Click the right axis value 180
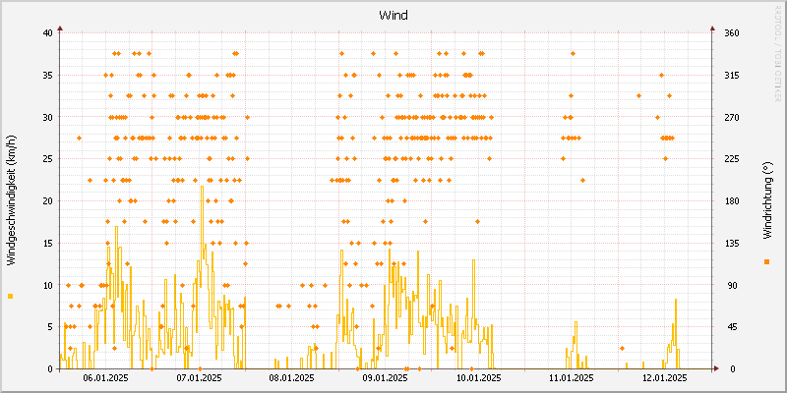The width and height of the screenshot is (787, 393). 732,201
